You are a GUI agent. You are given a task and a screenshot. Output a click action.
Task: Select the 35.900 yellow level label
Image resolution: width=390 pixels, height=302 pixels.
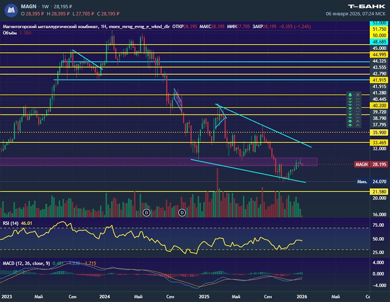click(x=379, y=132)
